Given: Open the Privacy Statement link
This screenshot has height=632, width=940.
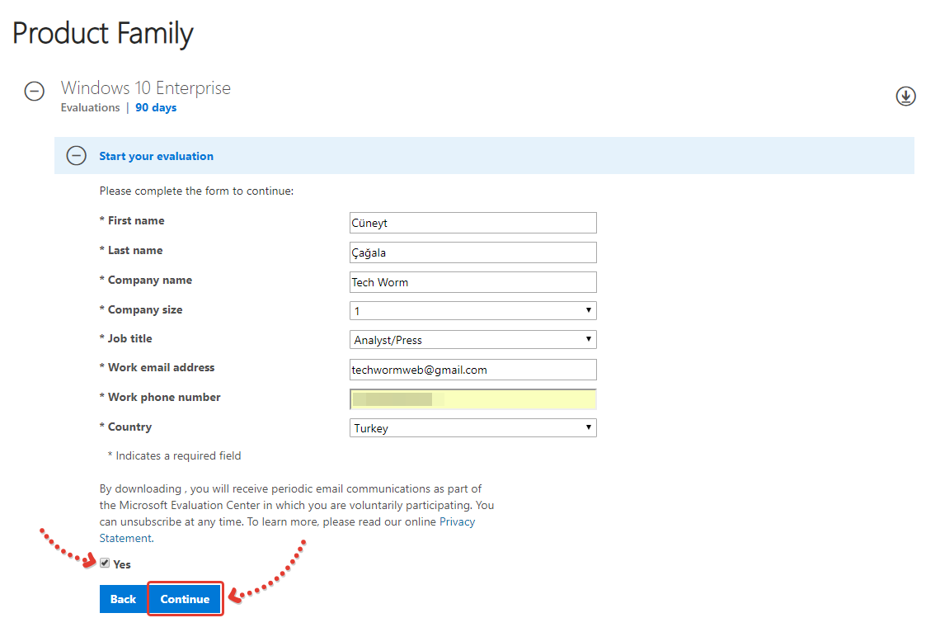Looking at the screenshot, I should (x=457, y=522).
